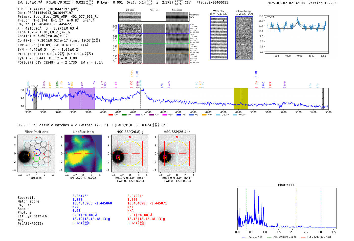Open the Phot z PDF plot
The image size is (354, 241).
click(287, 209)
